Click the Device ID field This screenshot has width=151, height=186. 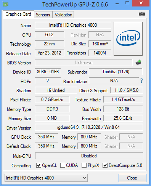(48, 72)
